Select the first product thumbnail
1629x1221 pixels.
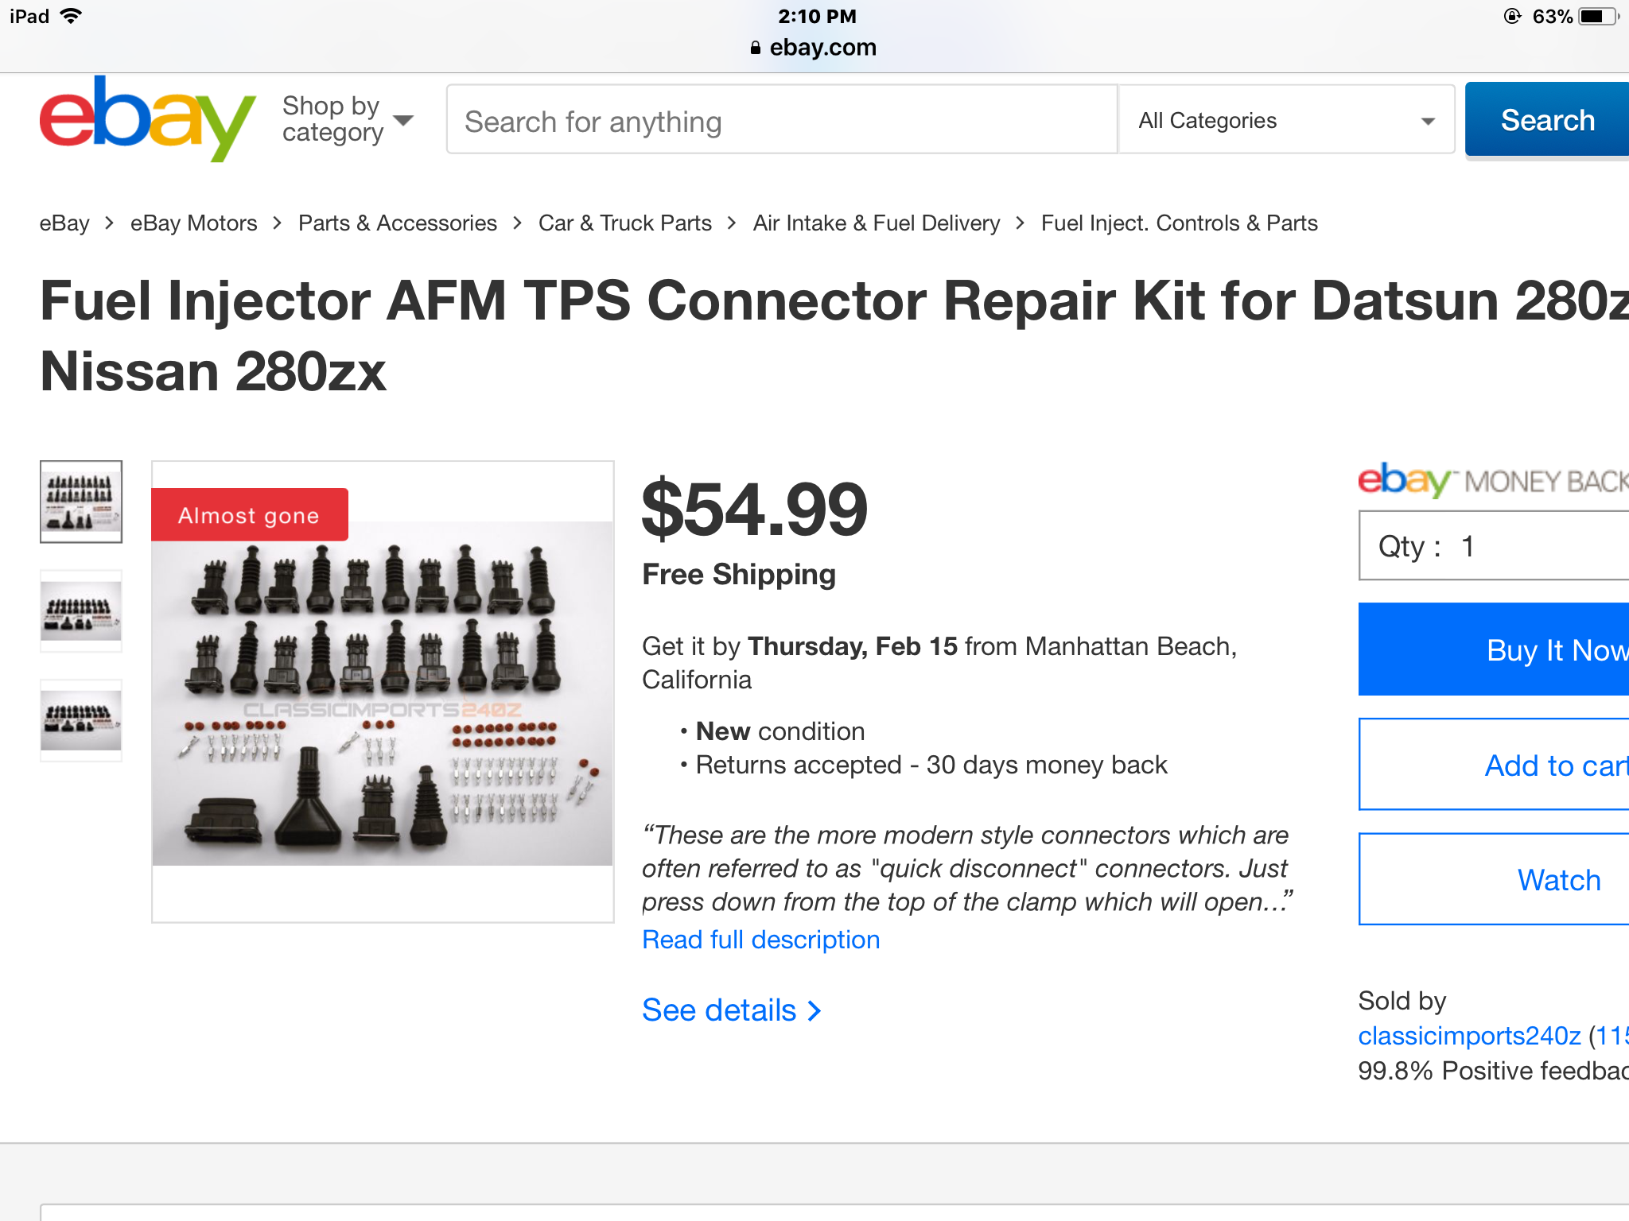(81, 502)
